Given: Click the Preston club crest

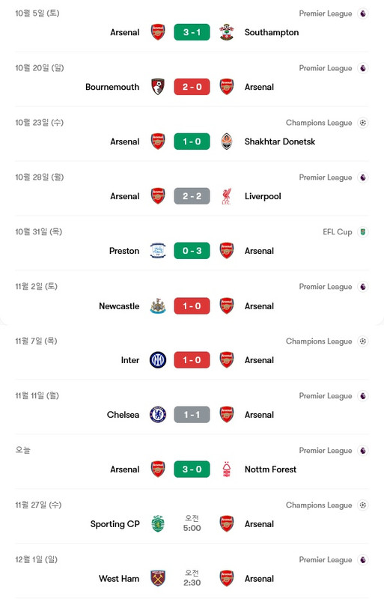Looking at the screenshot, I should [x=158, y=251].
